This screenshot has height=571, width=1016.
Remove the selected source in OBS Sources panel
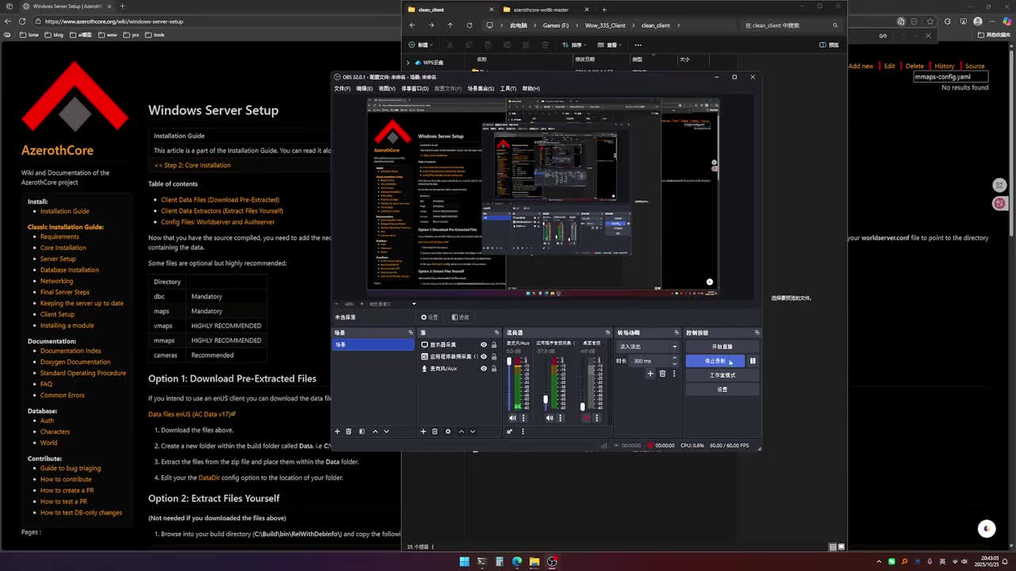(x=435, y=431)
